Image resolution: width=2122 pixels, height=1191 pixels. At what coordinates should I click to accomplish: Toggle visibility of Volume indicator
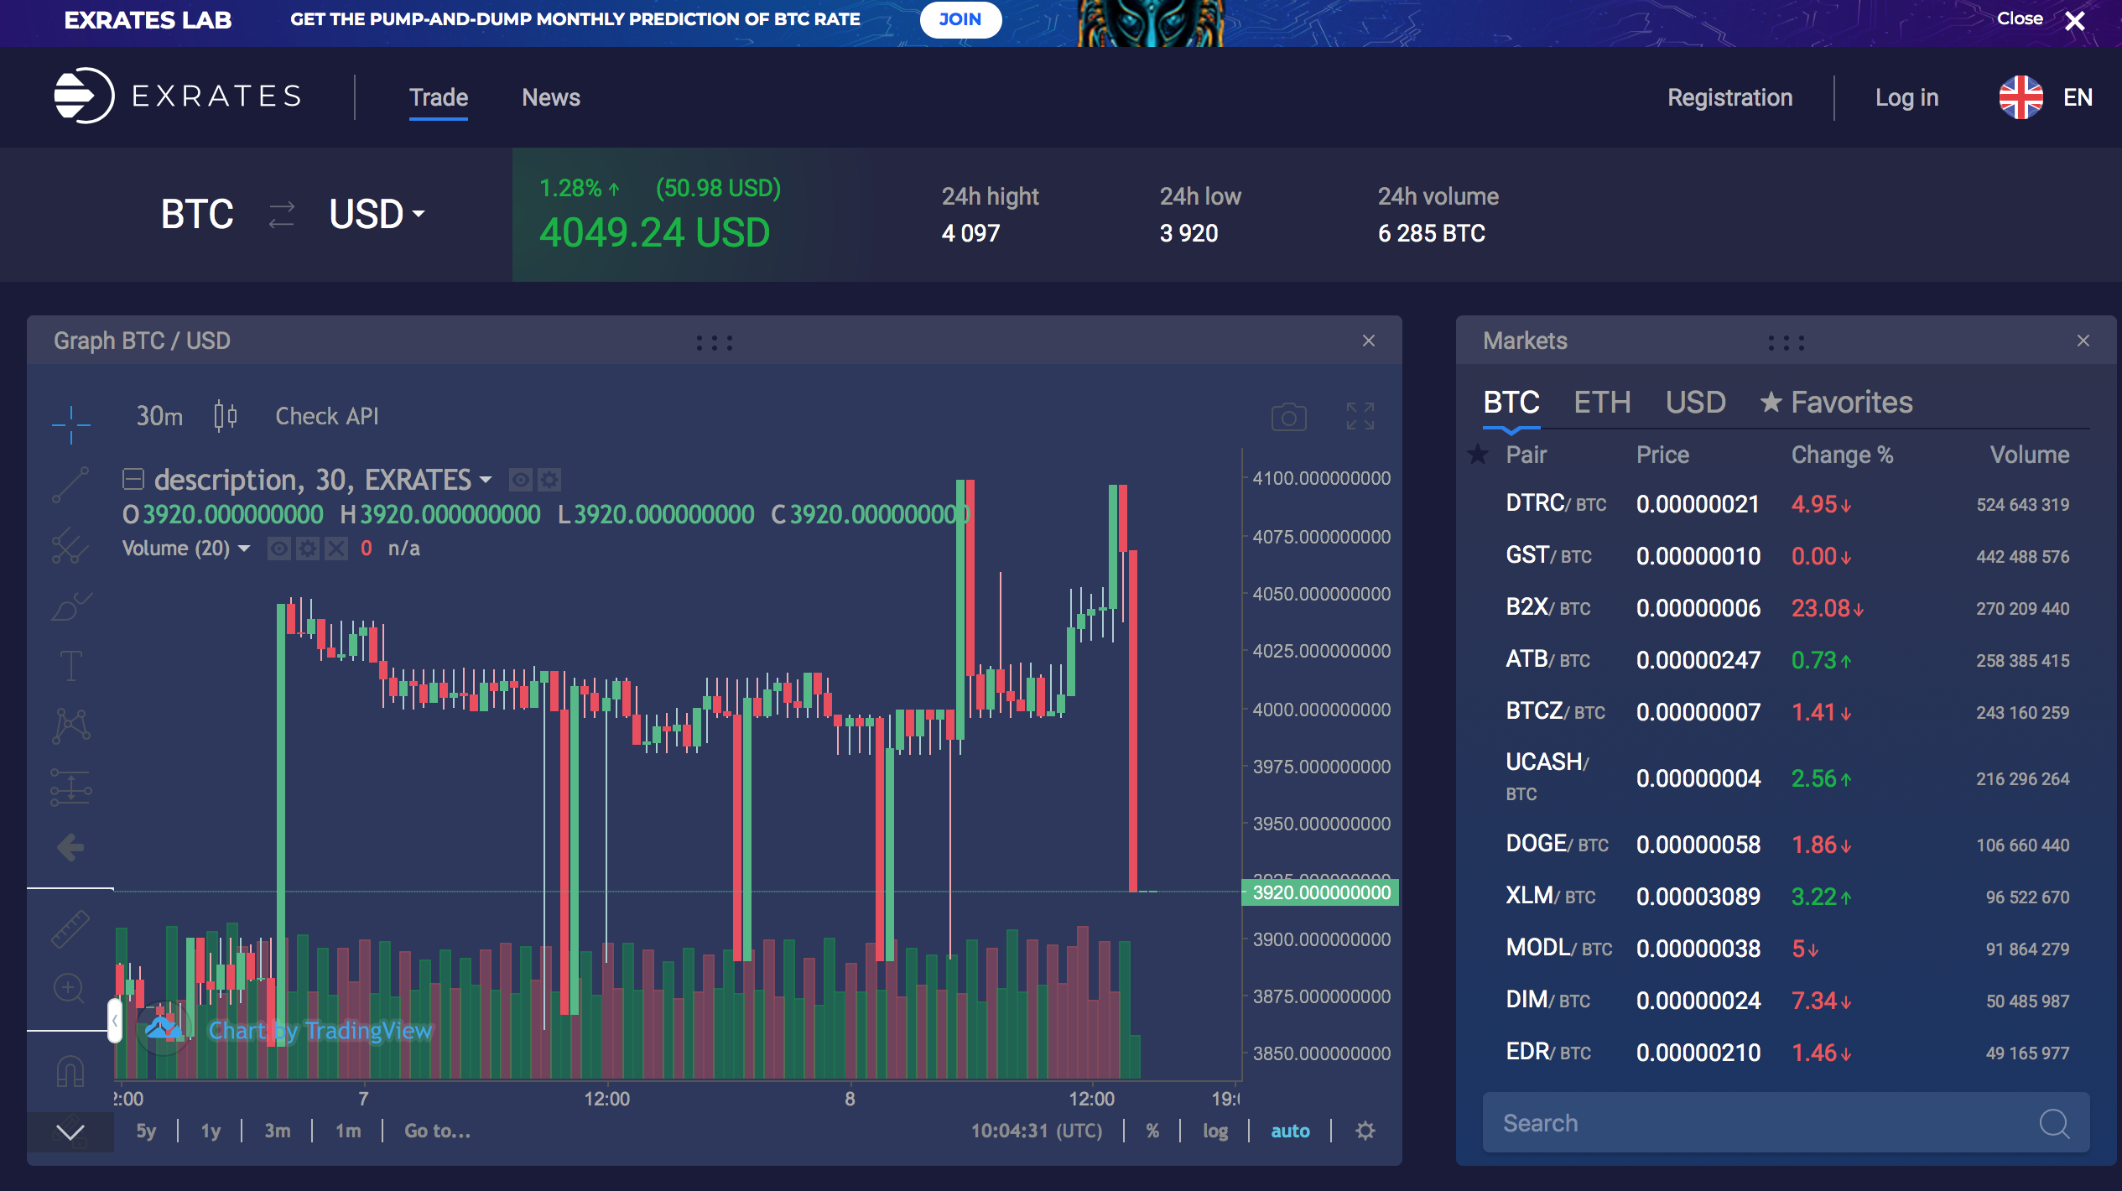pyautogui.click(x=279, y=549)
